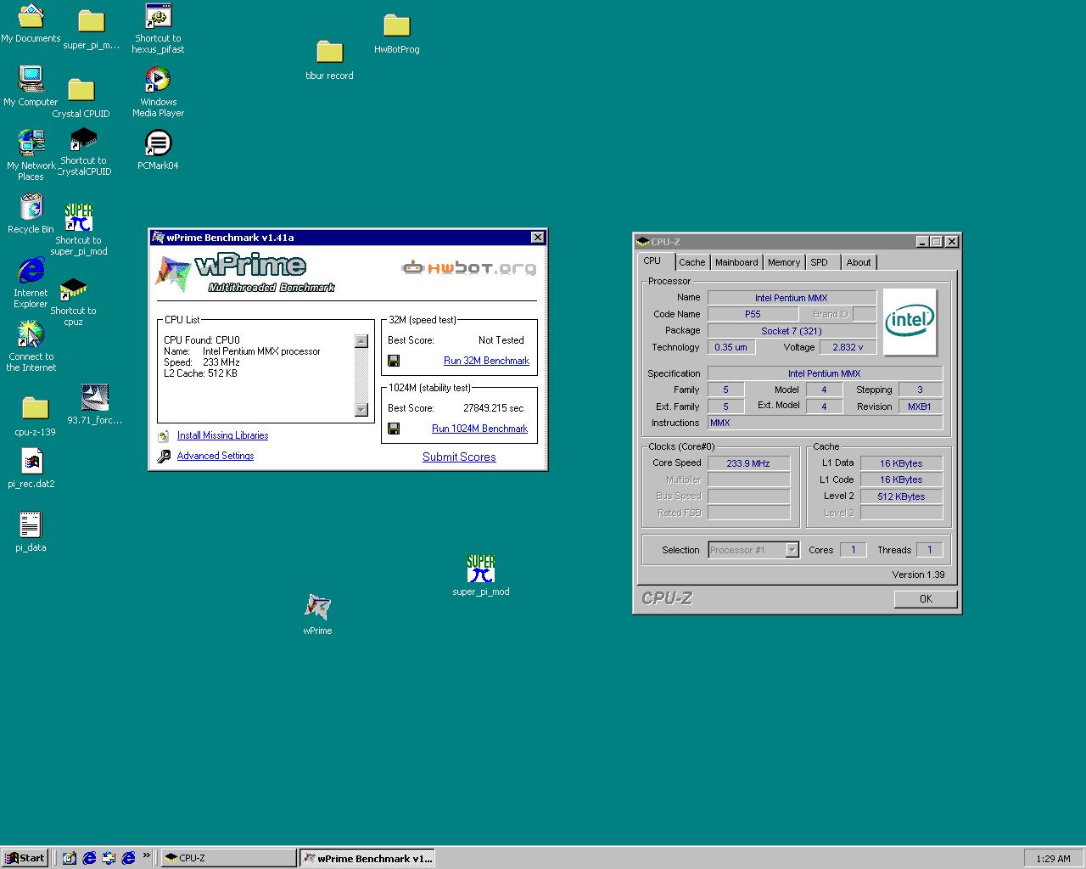Open the Windows Start menu
This screenshot has width=1086, height=869.
coord(25,858)
